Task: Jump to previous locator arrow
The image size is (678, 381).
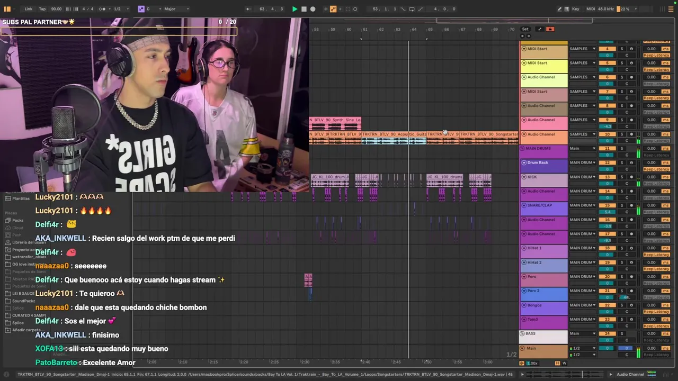Action: [x=523, y=36]
